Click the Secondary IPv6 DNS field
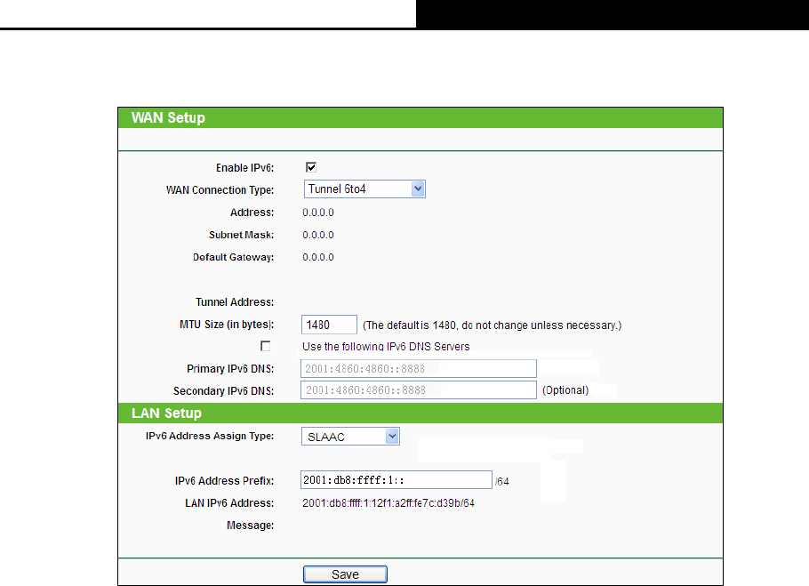The image size is (809, 586). click(419, 390)
